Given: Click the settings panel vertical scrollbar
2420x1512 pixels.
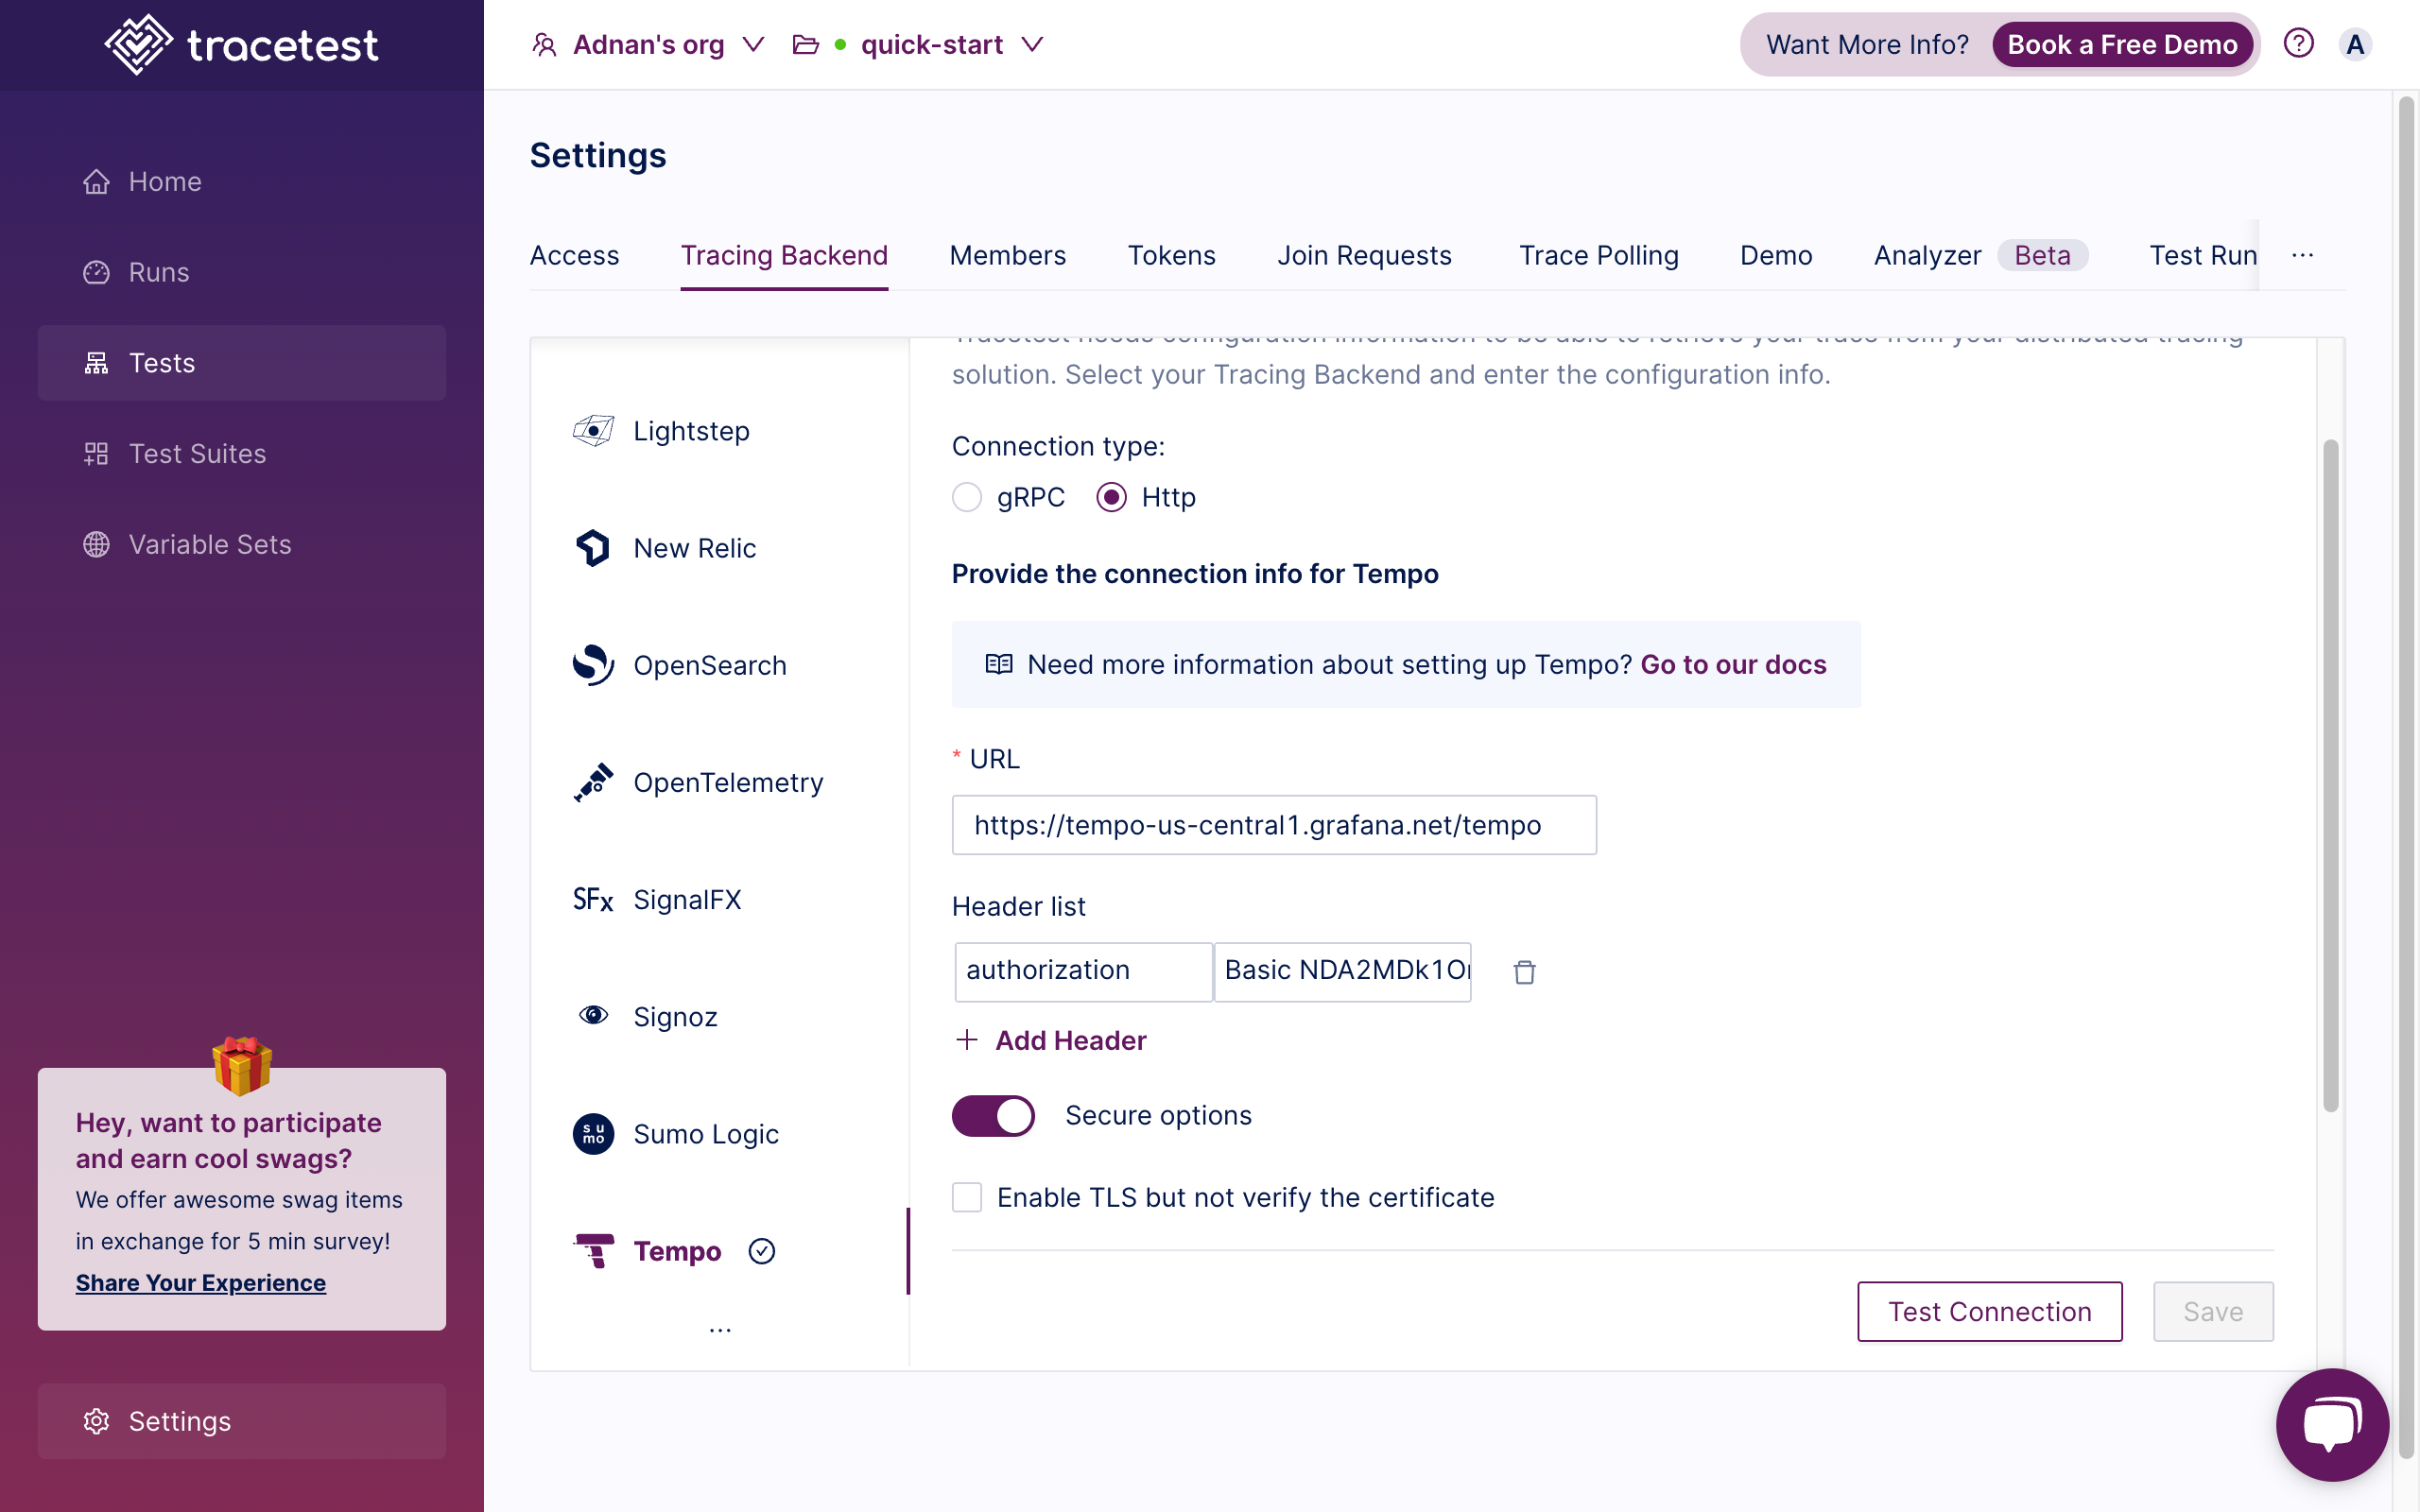Looking at the screenshot, I should point(2330,775).
